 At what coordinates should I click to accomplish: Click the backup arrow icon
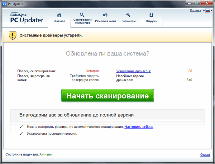[105, 15]
